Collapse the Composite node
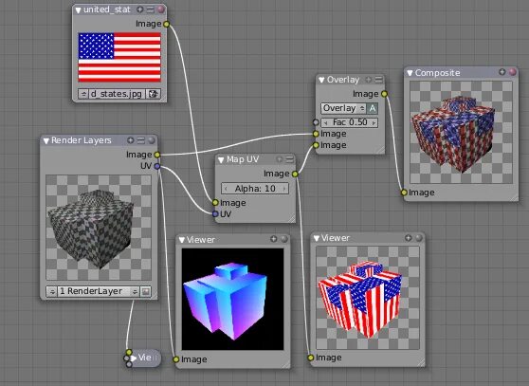 coord(410,73)
